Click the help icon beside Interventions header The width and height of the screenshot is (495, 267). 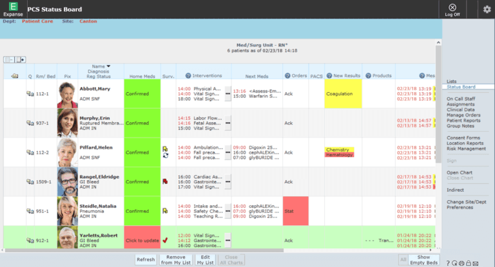pyautogui.click(x=189, y=76)
